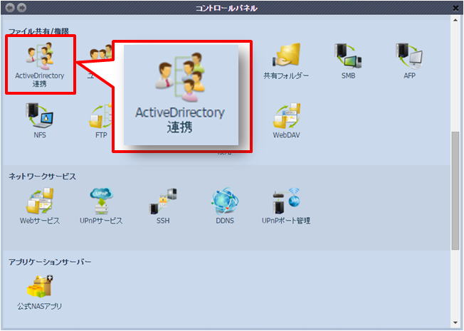Image resolution: width=464 pixels, height=331 pixels.
Task: Click the scrollbar up arrow
Action: [455, 20]
